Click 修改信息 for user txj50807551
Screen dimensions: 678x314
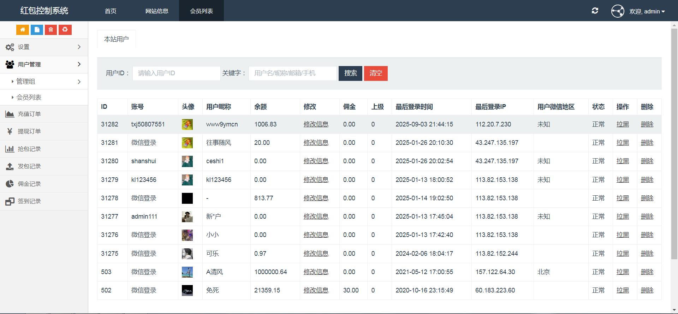[x=316, y=124]
